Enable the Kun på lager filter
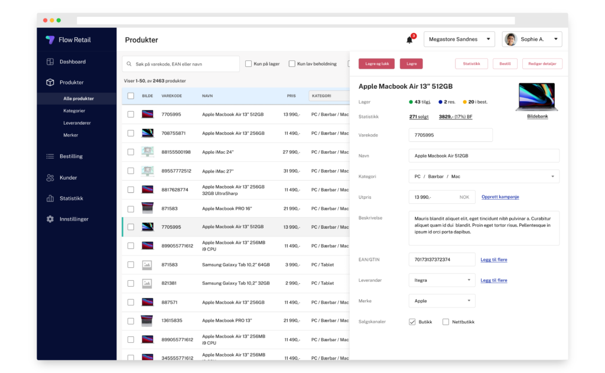The width and height of the screenshot is (605, 373). pos(249,64)
